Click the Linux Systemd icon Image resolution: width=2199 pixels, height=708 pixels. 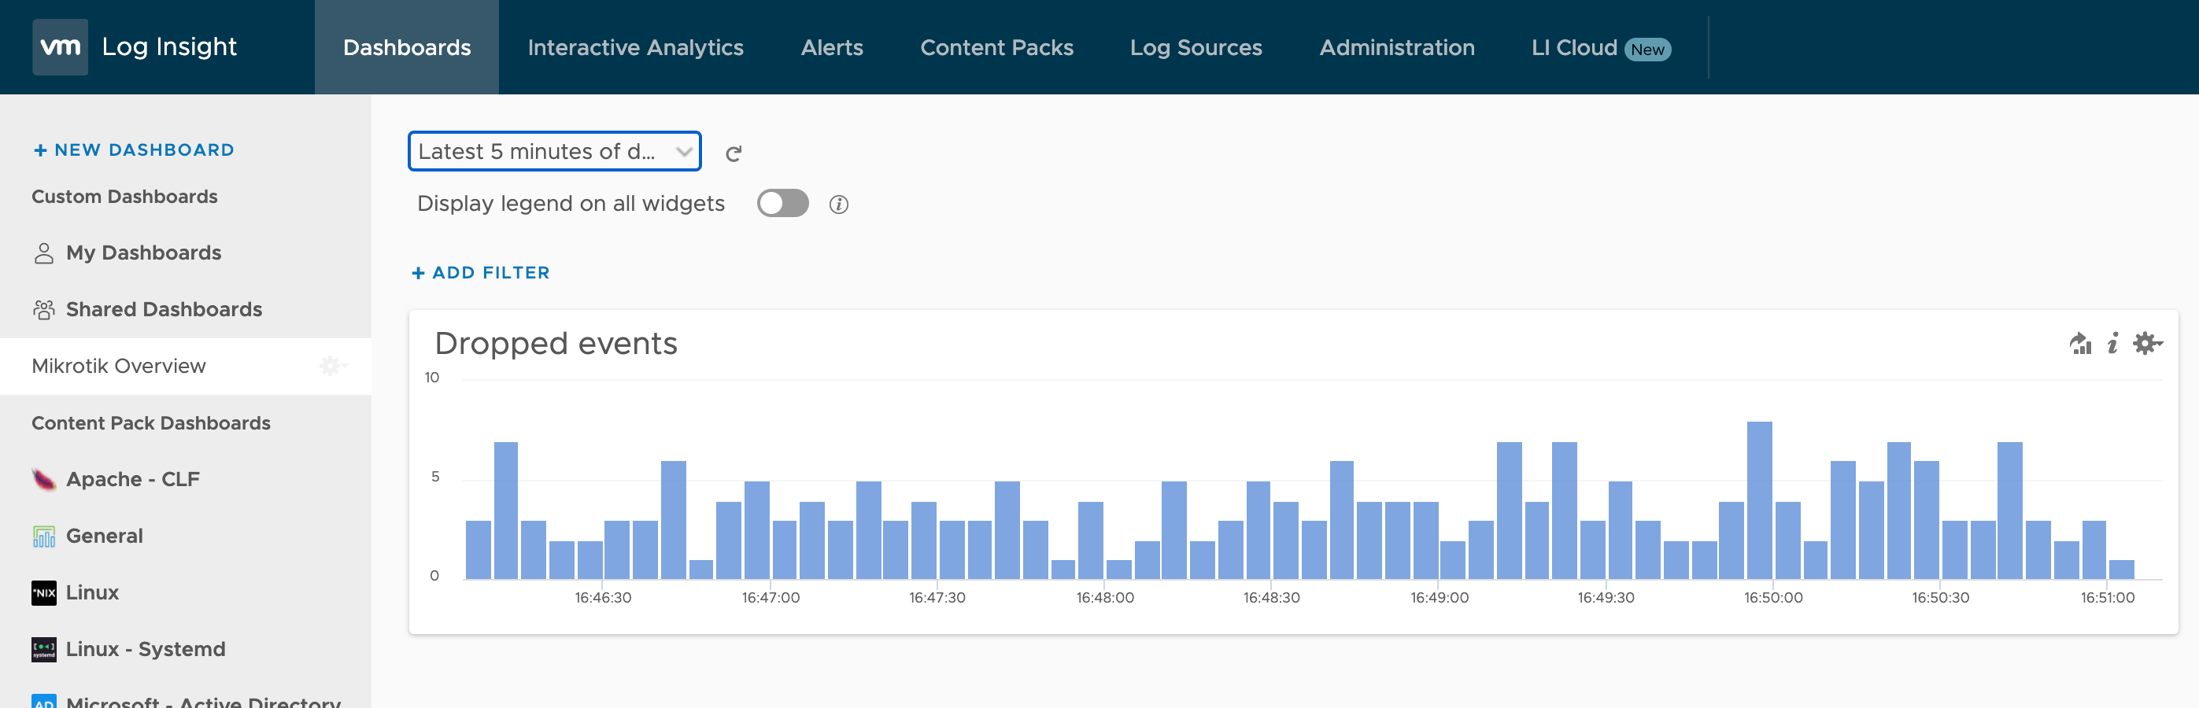(x=43, y=649)
